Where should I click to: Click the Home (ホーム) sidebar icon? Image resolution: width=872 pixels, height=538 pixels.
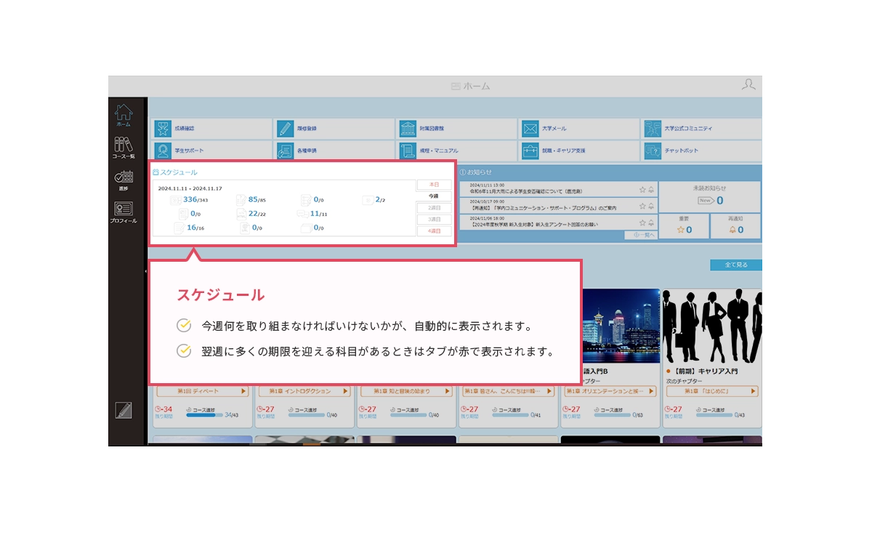124,115
